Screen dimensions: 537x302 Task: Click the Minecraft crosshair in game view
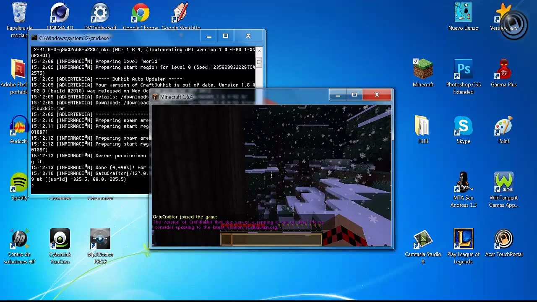coord(271,176)
